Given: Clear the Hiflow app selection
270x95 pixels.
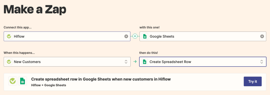Looking at the screenshot, I should point(126,36).
